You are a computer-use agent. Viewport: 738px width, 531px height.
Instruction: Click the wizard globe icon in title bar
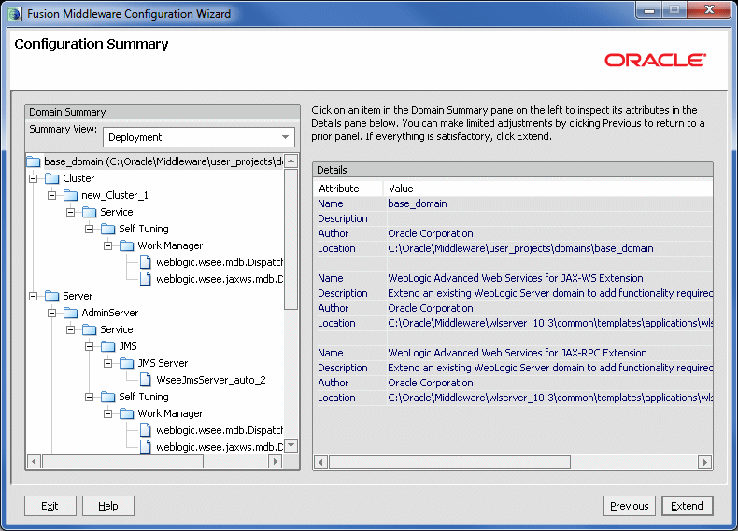point(15,14)
